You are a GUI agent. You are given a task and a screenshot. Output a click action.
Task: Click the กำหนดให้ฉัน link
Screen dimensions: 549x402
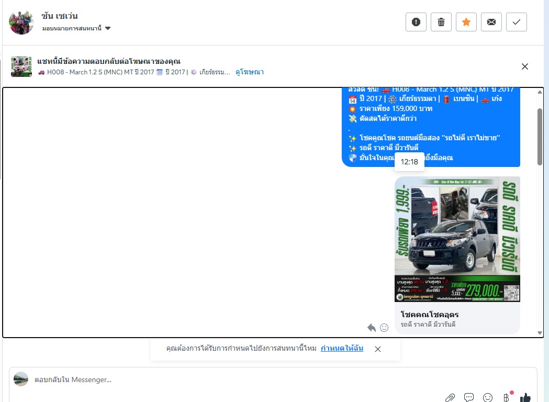point(342,349)
